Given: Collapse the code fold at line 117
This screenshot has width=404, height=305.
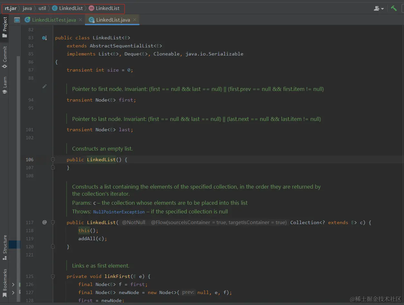Looking at the screenshot, I should [x=53, y=222].
